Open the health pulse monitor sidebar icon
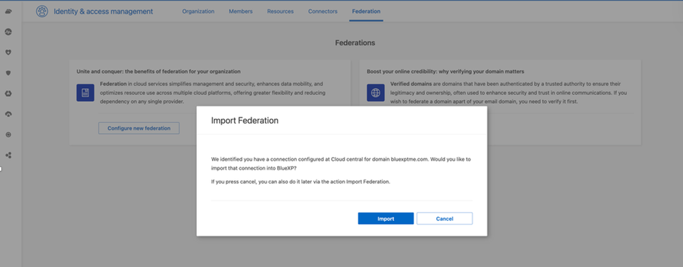Screen dimensions: 683x267 (x=8, y=31)
